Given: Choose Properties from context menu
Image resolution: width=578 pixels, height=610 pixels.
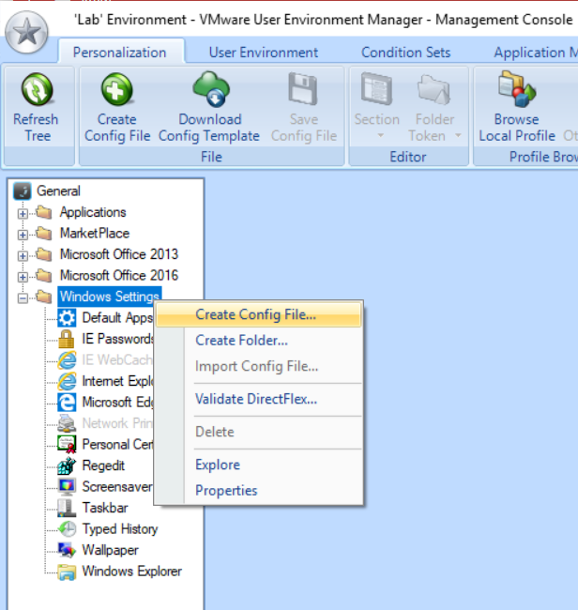Looking at the screenshot, I should click(258, 491).
